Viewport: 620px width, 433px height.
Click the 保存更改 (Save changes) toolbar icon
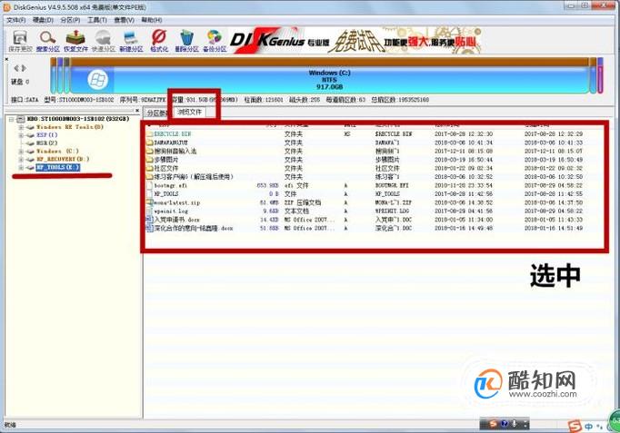(x=20, y=41)
